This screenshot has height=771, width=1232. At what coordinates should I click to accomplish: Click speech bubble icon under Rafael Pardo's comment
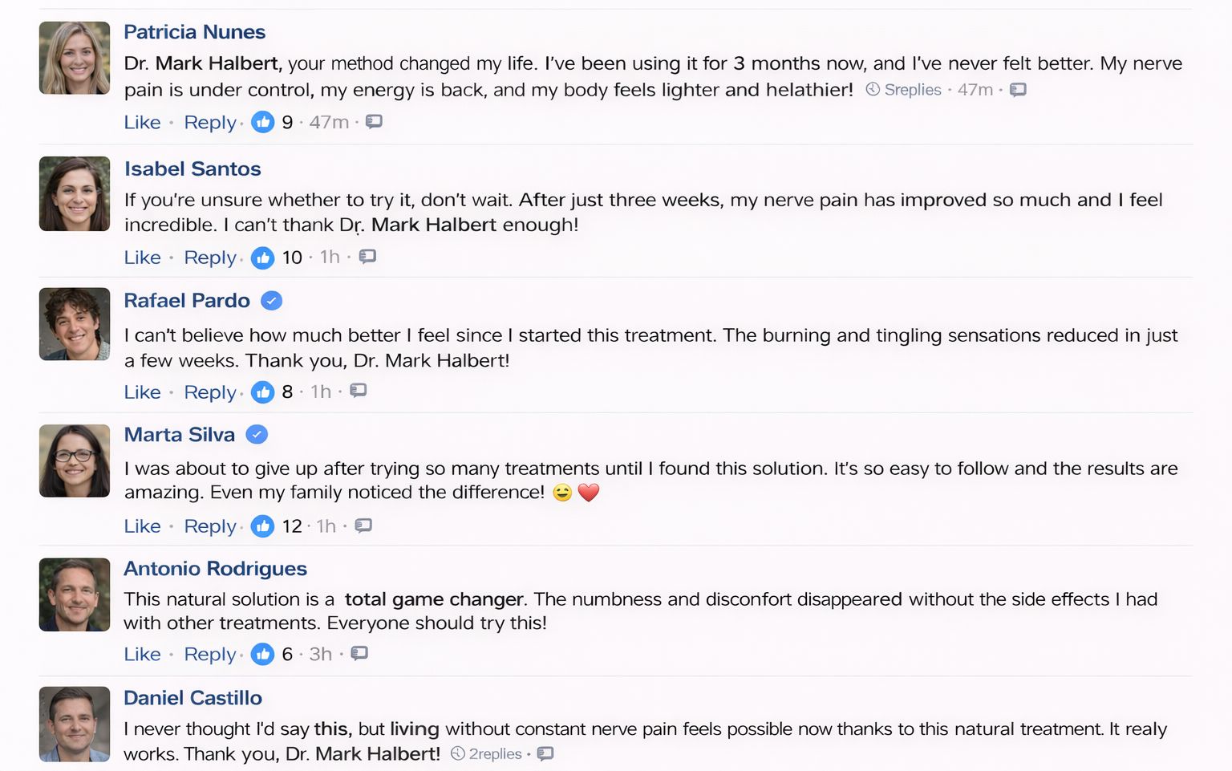(x=359, y=391)
